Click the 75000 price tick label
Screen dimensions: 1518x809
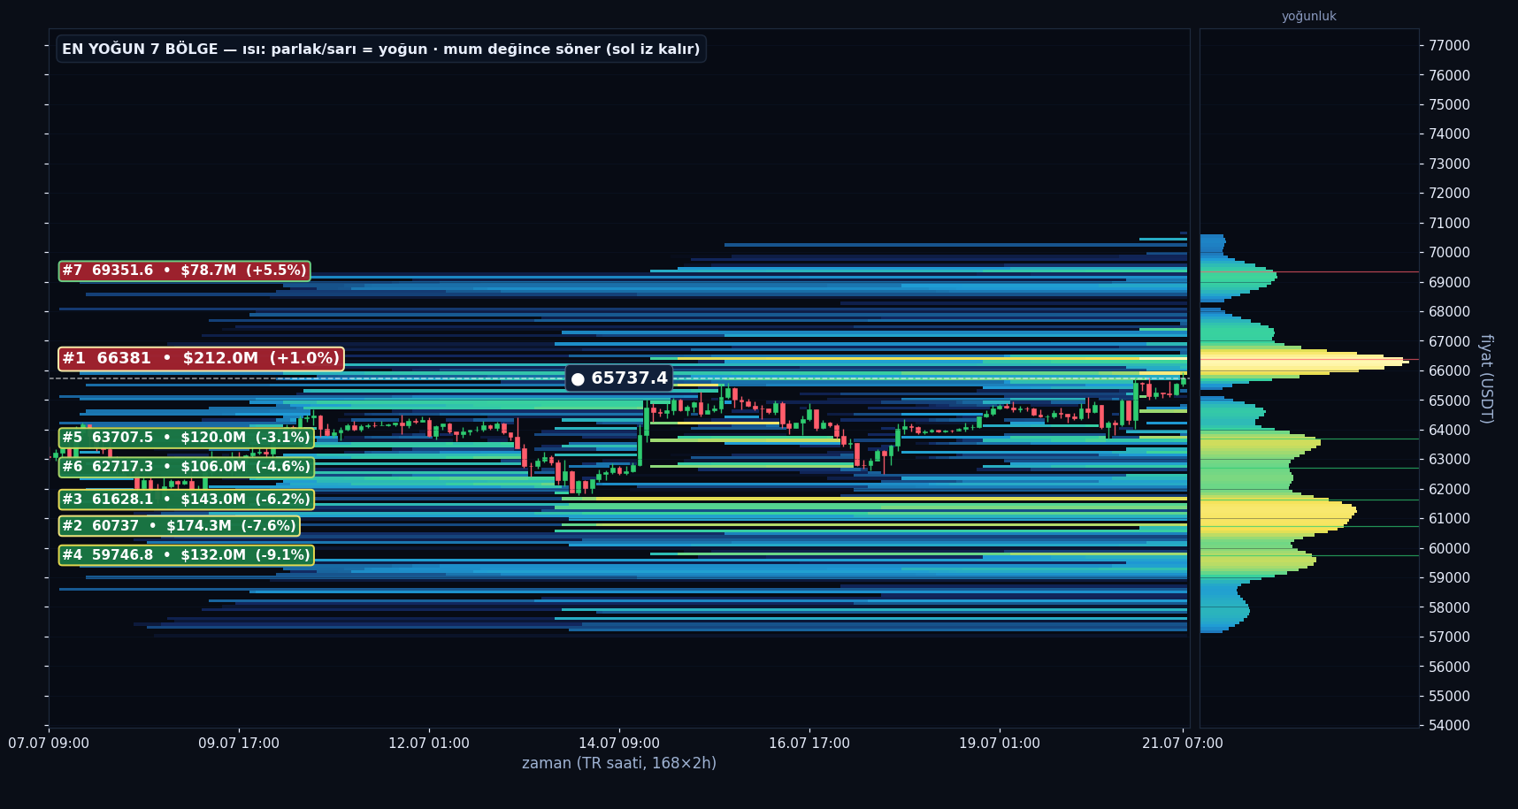pyautogui.click(x=1449, y=105)
